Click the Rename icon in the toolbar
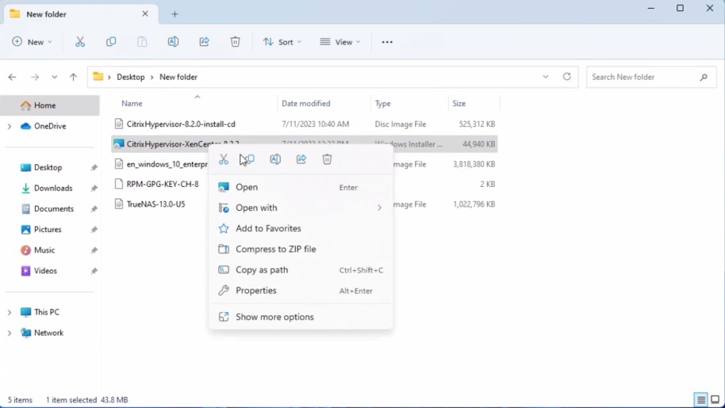 (173, 42)
